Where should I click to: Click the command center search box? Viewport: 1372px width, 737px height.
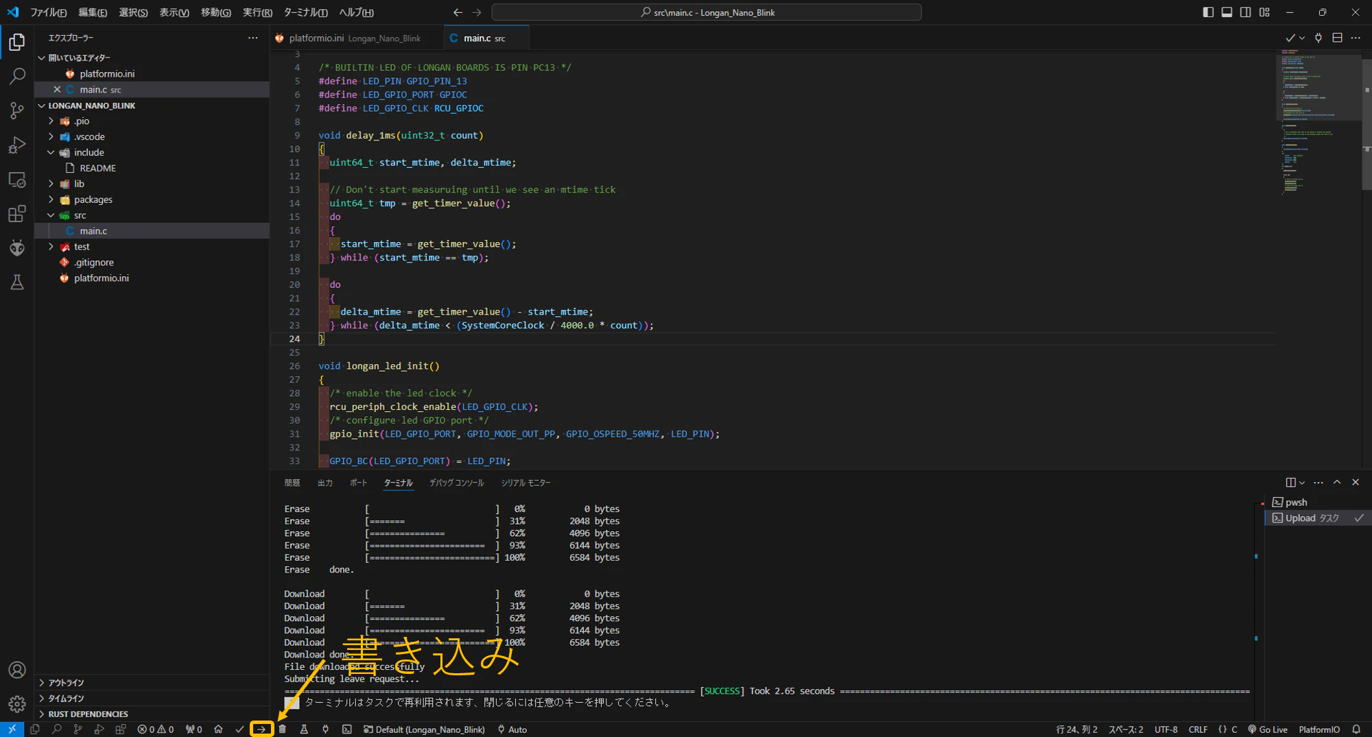tap(707, 12)
